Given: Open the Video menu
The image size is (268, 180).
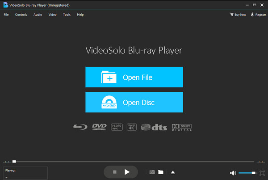Looking at the screenshot, I should [52, 15].
